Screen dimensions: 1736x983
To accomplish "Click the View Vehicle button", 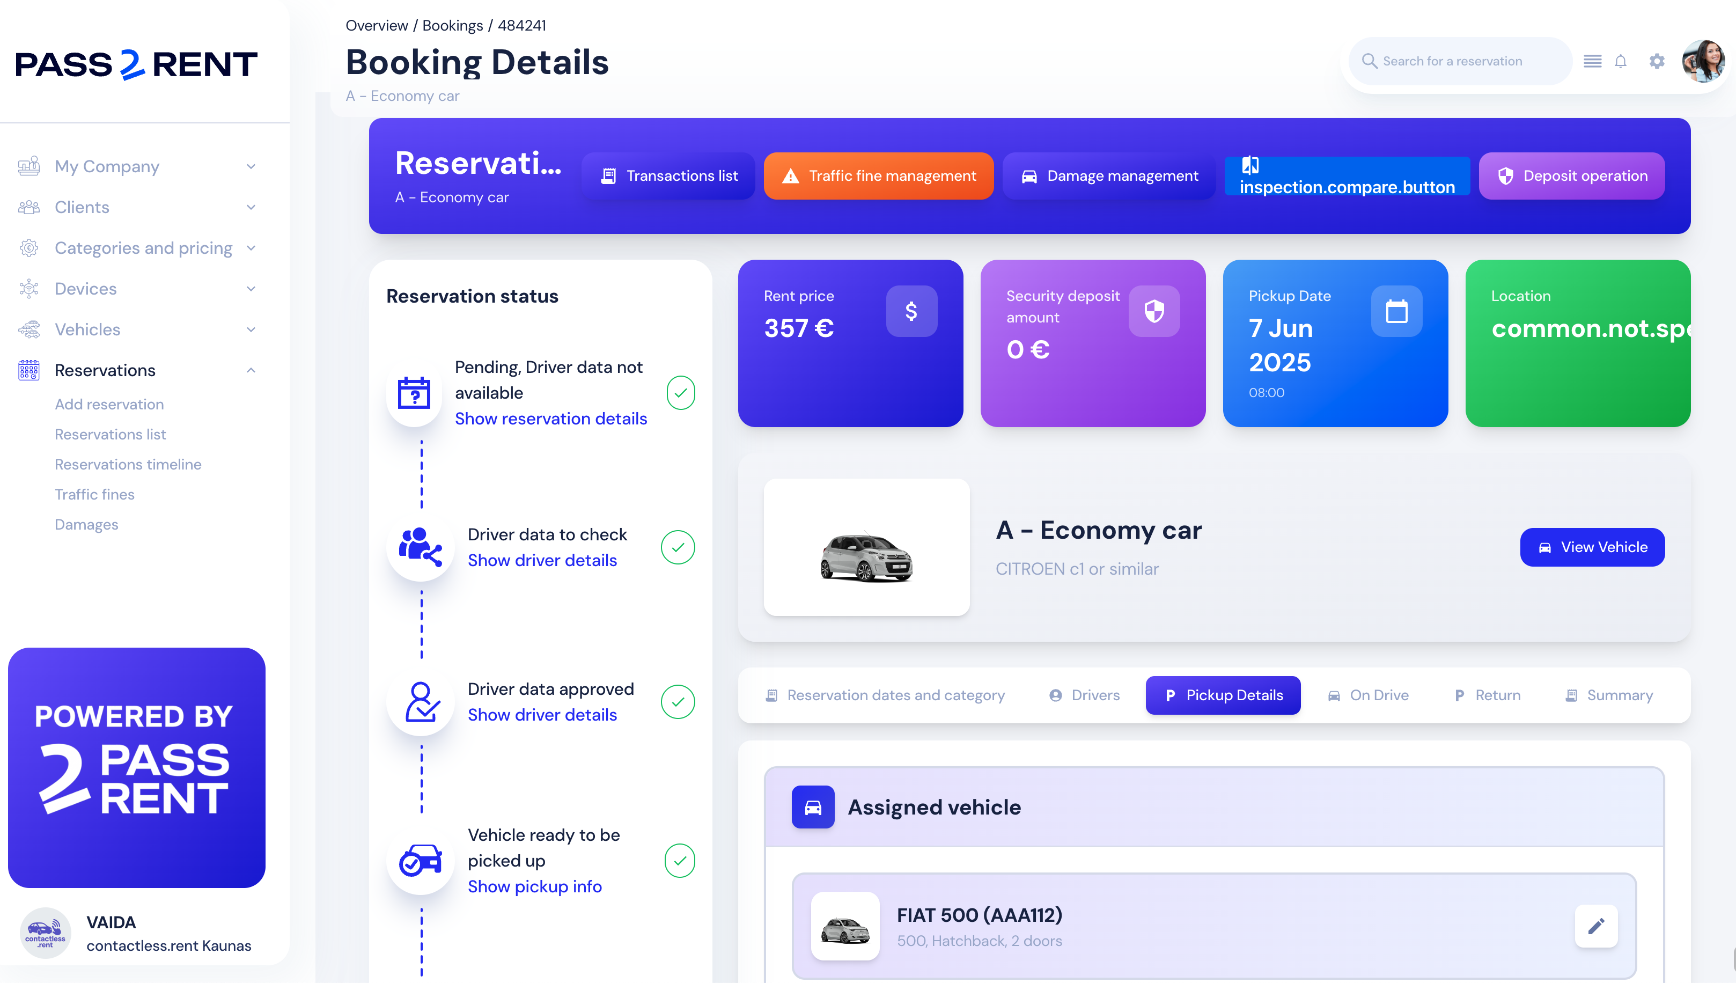I will pyautogui.click(x=1592, y=547).
